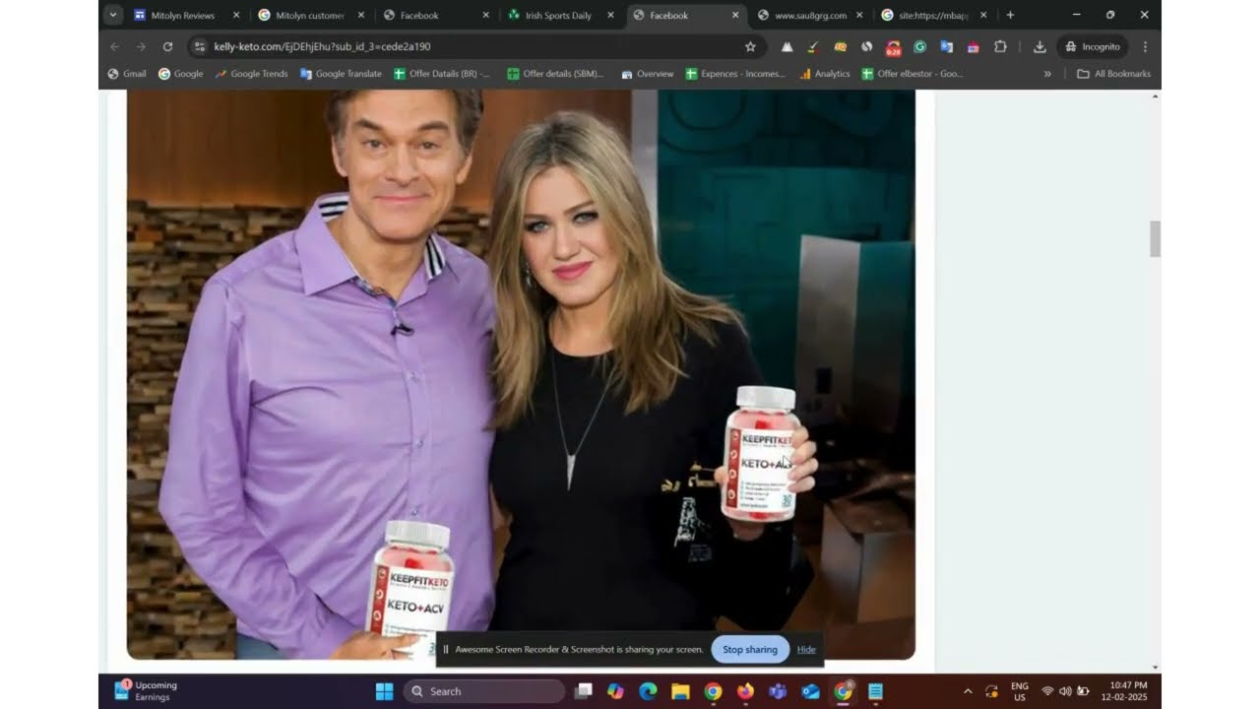Open the Google Translate extension icon
The height and width of the screenshot is (709, 1260).
tap(946, 46)
